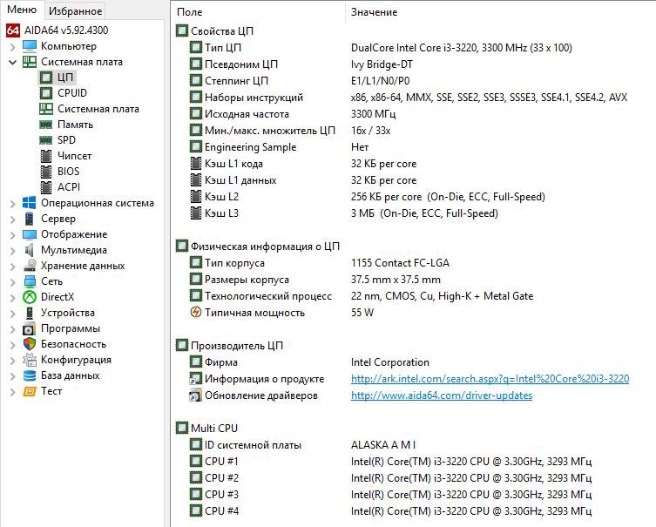The width and height of the screenshot is (656, 527).
Task: Select the BIOS chip icon
Action: click(x=45, y=172)
